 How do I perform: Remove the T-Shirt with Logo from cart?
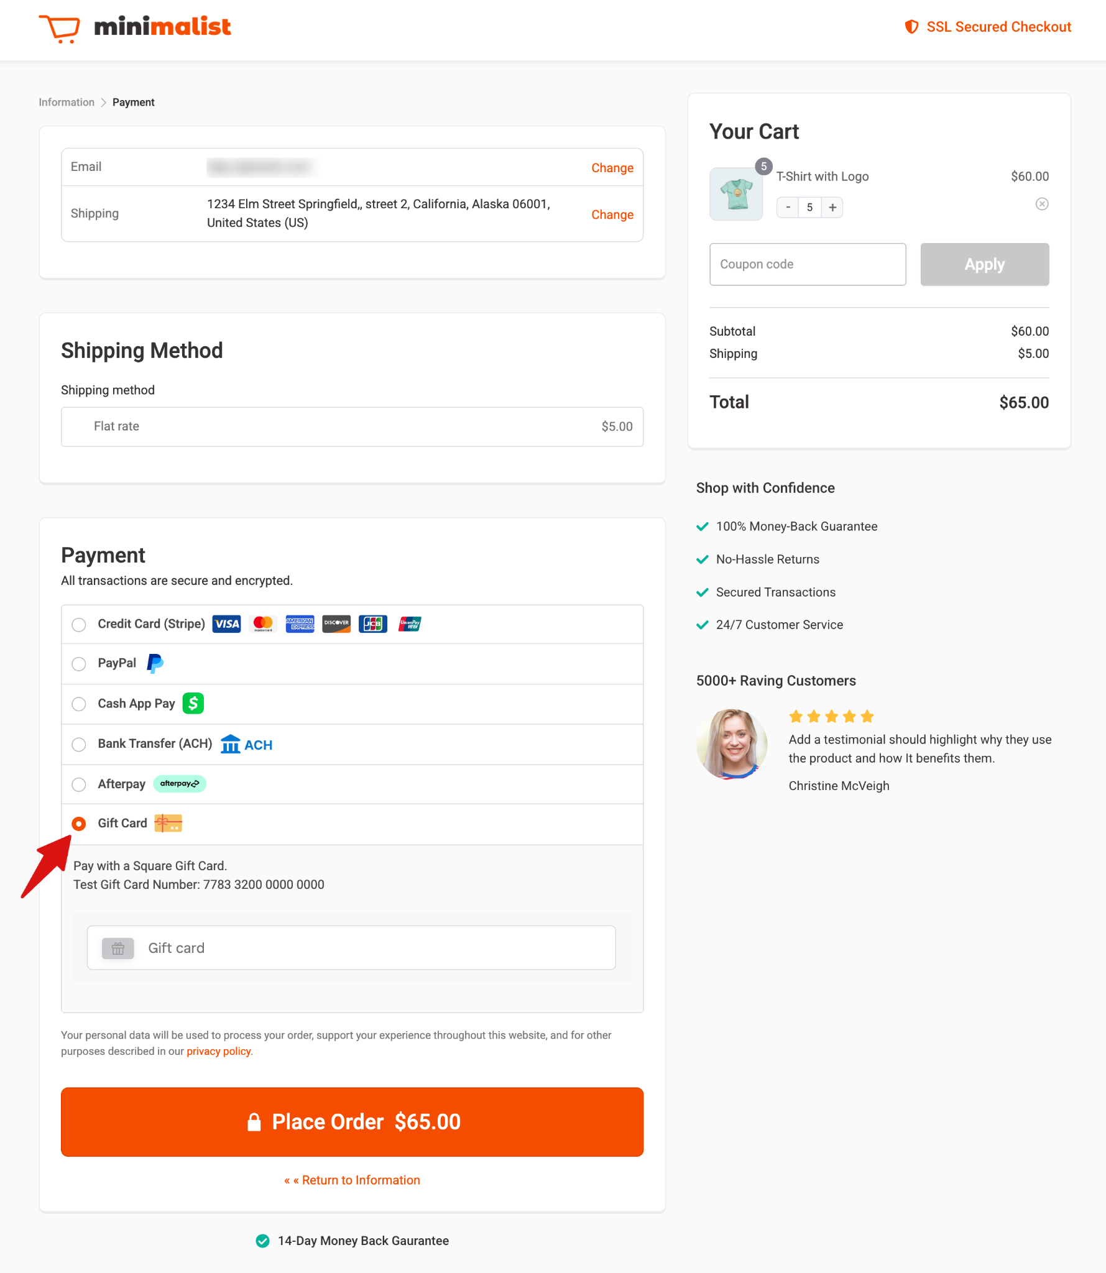(1042, 204)
